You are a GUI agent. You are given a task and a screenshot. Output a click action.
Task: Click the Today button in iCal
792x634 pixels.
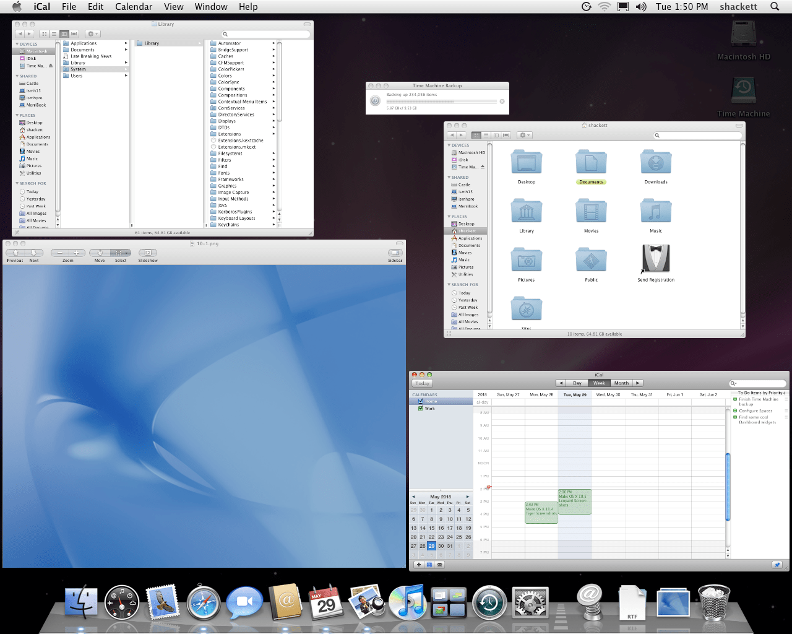pos(423,383)
